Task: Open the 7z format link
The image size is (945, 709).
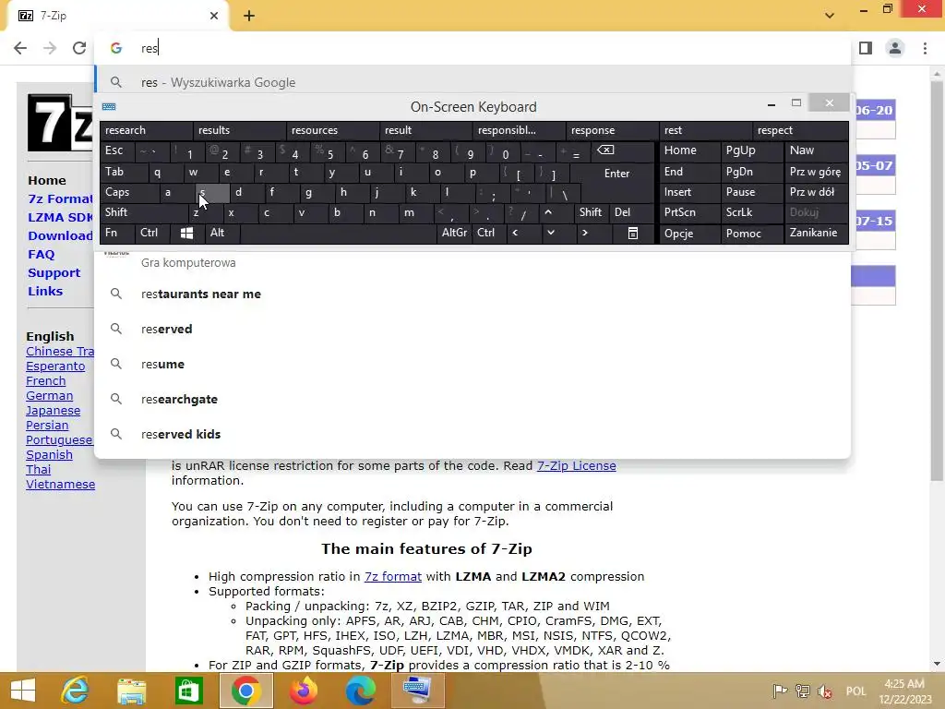Action: coord(393,577)
